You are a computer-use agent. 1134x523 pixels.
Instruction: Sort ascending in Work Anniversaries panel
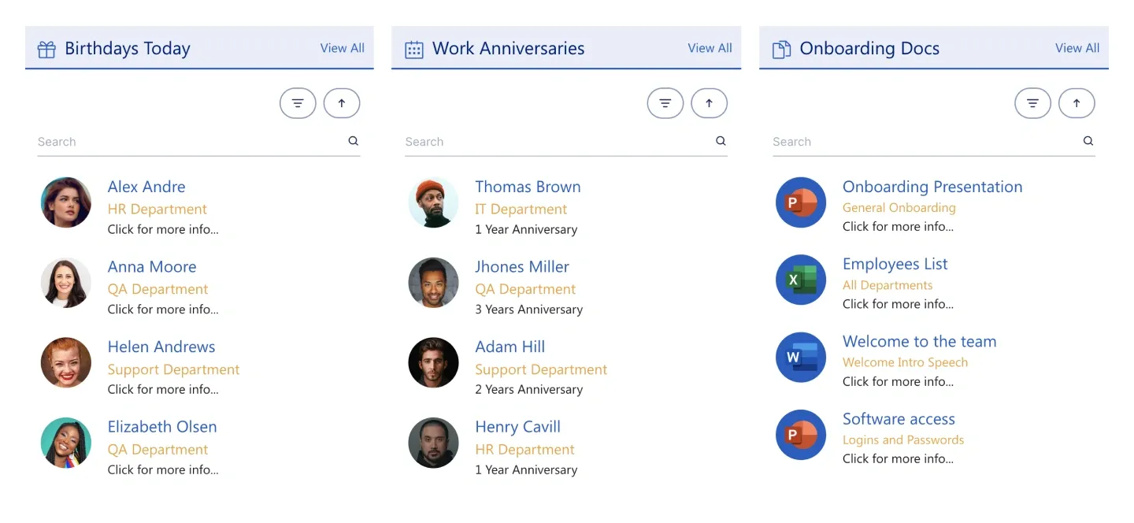[x=710, y=103]
